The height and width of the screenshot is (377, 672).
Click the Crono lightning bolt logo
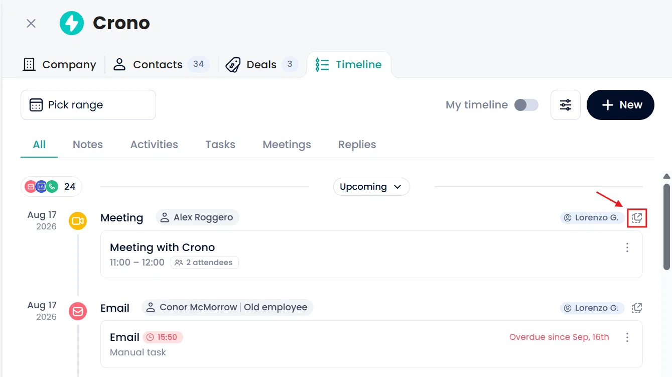[72, 23]
